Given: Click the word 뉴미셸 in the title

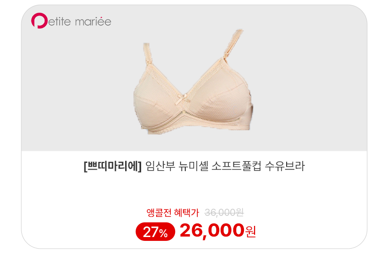Looking at the screenshot, I should [x=193, y=166].
